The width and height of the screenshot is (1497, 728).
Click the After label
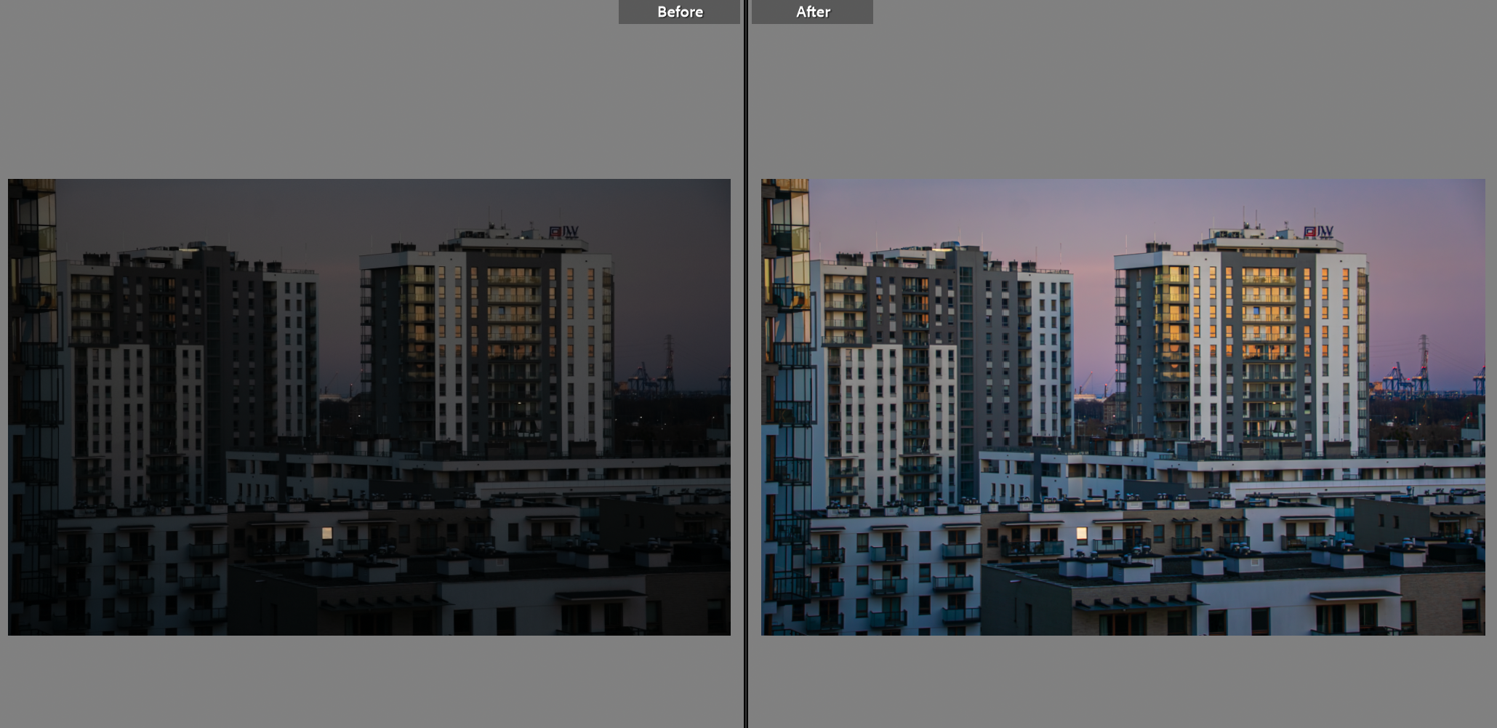pos(812,12)
